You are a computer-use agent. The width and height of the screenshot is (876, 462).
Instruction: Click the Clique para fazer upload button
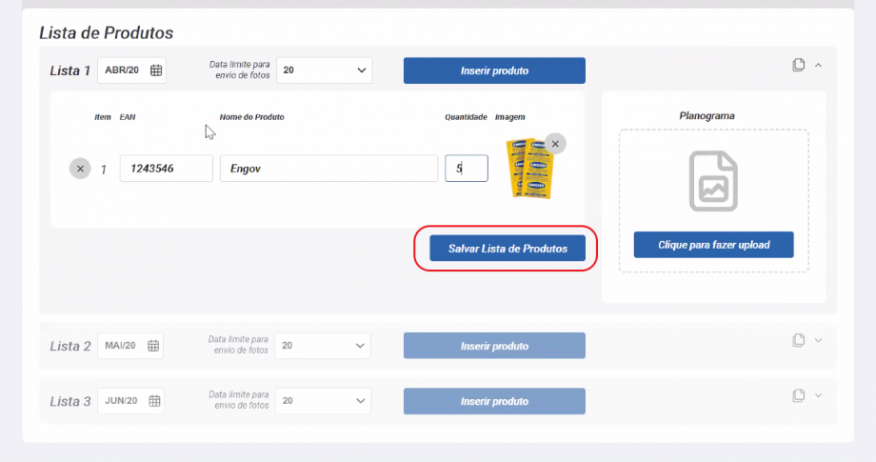(713, 245)
